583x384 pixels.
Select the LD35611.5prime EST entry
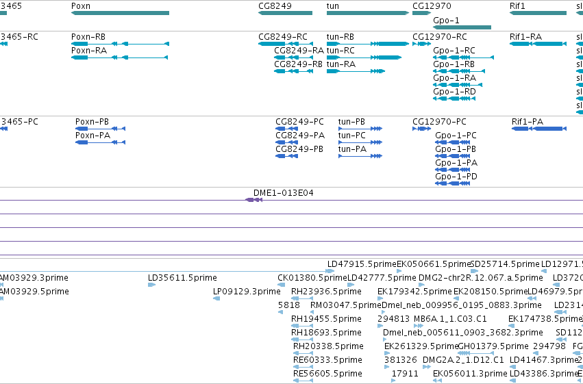point(151,285)
